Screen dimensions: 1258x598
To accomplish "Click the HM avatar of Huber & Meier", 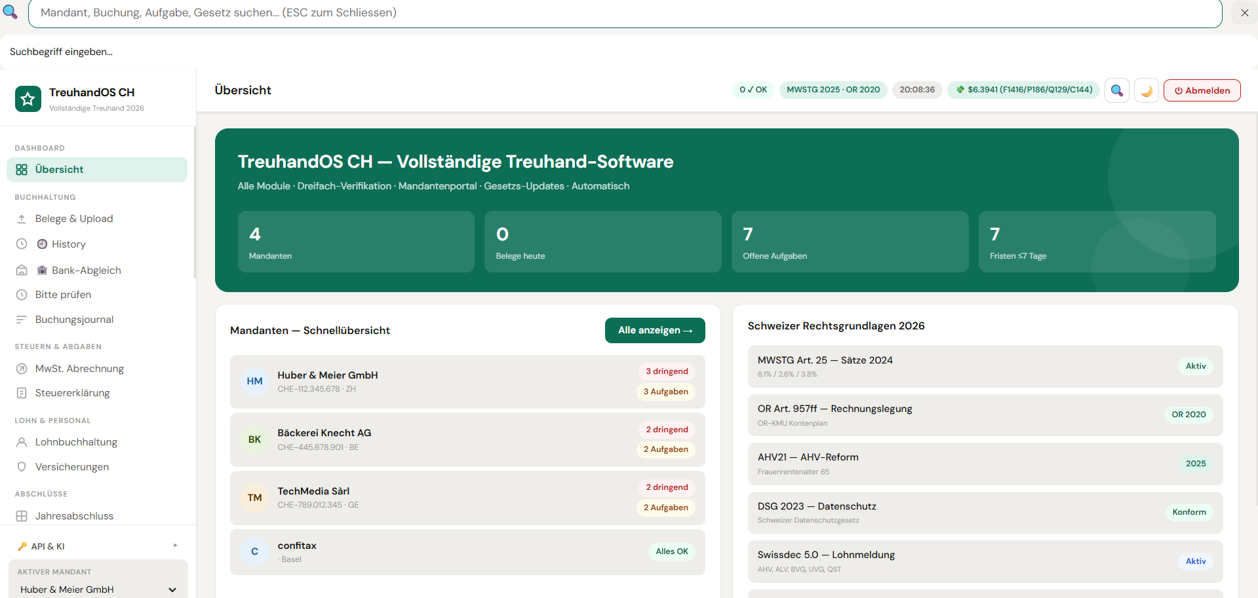I will pyautogui.click(x=255, y=381).
